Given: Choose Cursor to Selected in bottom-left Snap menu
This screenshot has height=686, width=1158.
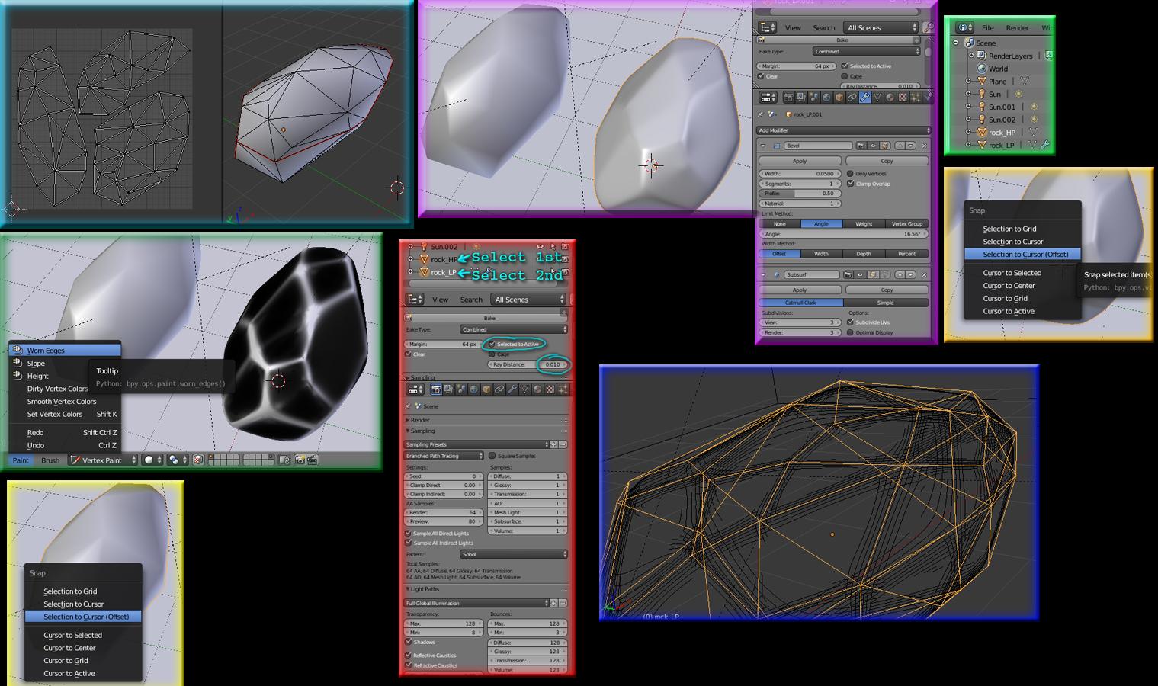Looking at the screenshot, I should (72, 635).
